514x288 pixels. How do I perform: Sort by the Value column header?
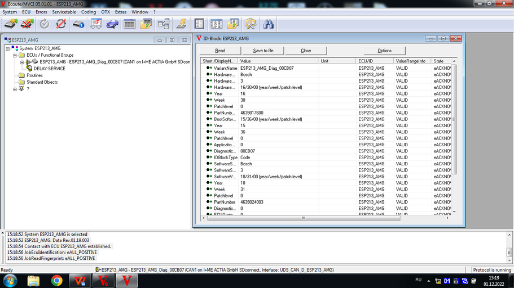pyautogui.click(x=278, y=61)
